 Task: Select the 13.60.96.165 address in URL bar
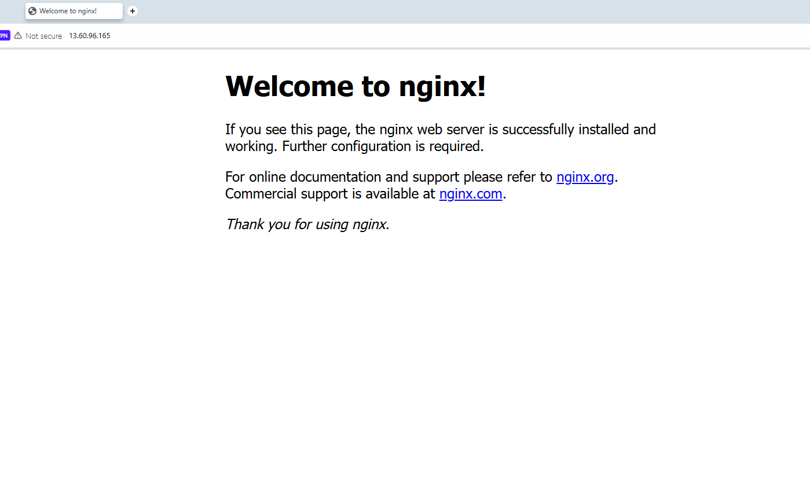(x=90, y=36)
